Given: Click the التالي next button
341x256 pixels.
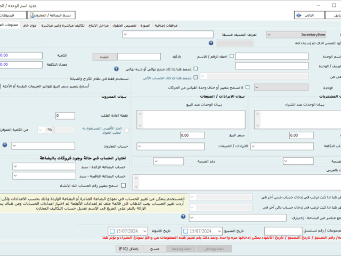Looking at the screenshot, I should [x=310, y=15].
